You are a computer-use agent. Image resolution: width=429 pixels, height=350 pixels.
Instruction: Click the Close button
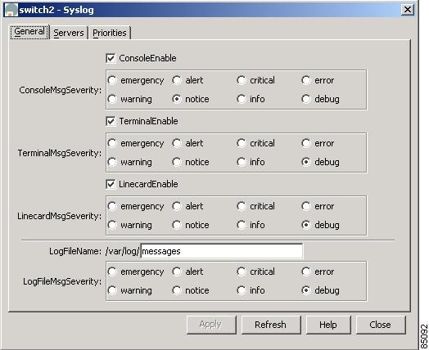(x=381, y=325)
